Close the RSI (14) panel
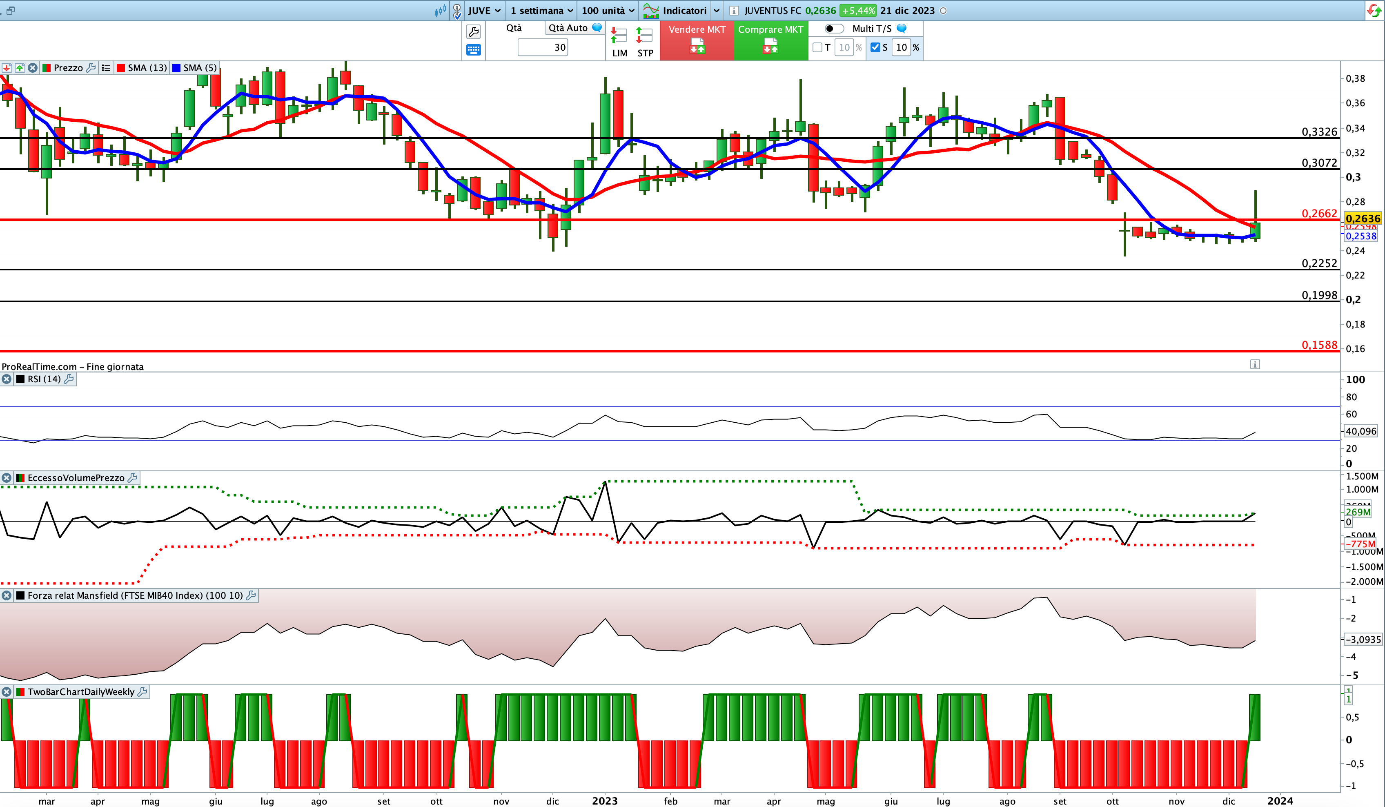 (7, 379)
